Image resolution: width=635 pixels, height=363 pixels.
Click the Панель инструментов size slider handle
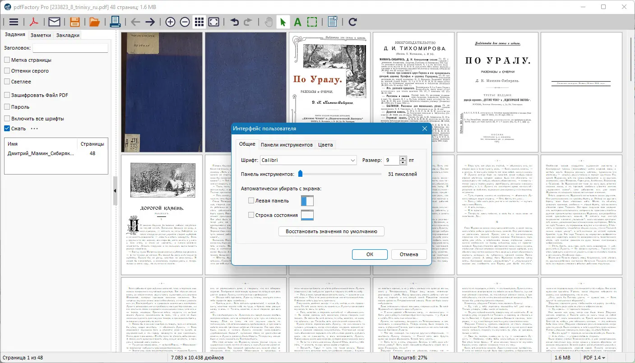(x=300, y=174)
